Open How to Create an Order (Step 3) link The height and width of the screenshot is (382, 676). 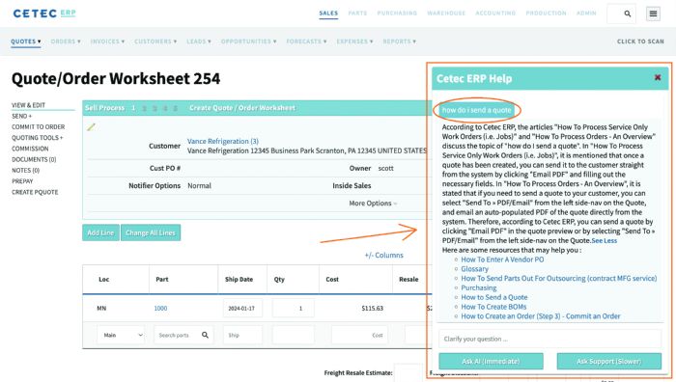540,316
